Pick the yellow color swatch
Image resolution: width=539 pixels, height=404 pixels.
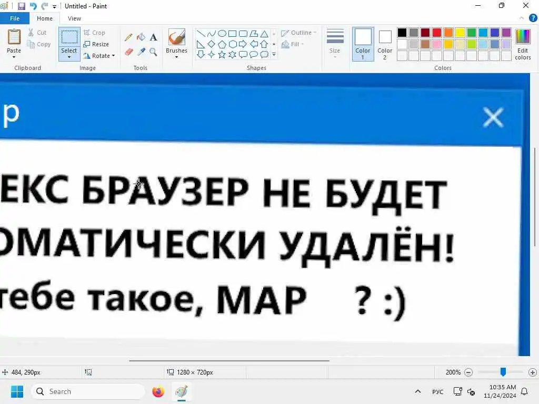[x=460, y=32]
